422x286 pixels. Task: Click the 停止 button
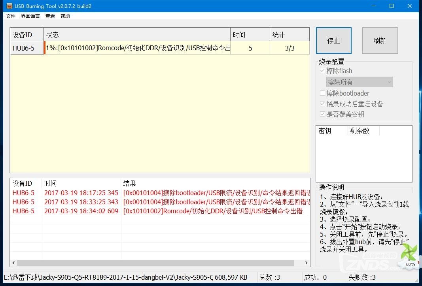click(334, 41)
